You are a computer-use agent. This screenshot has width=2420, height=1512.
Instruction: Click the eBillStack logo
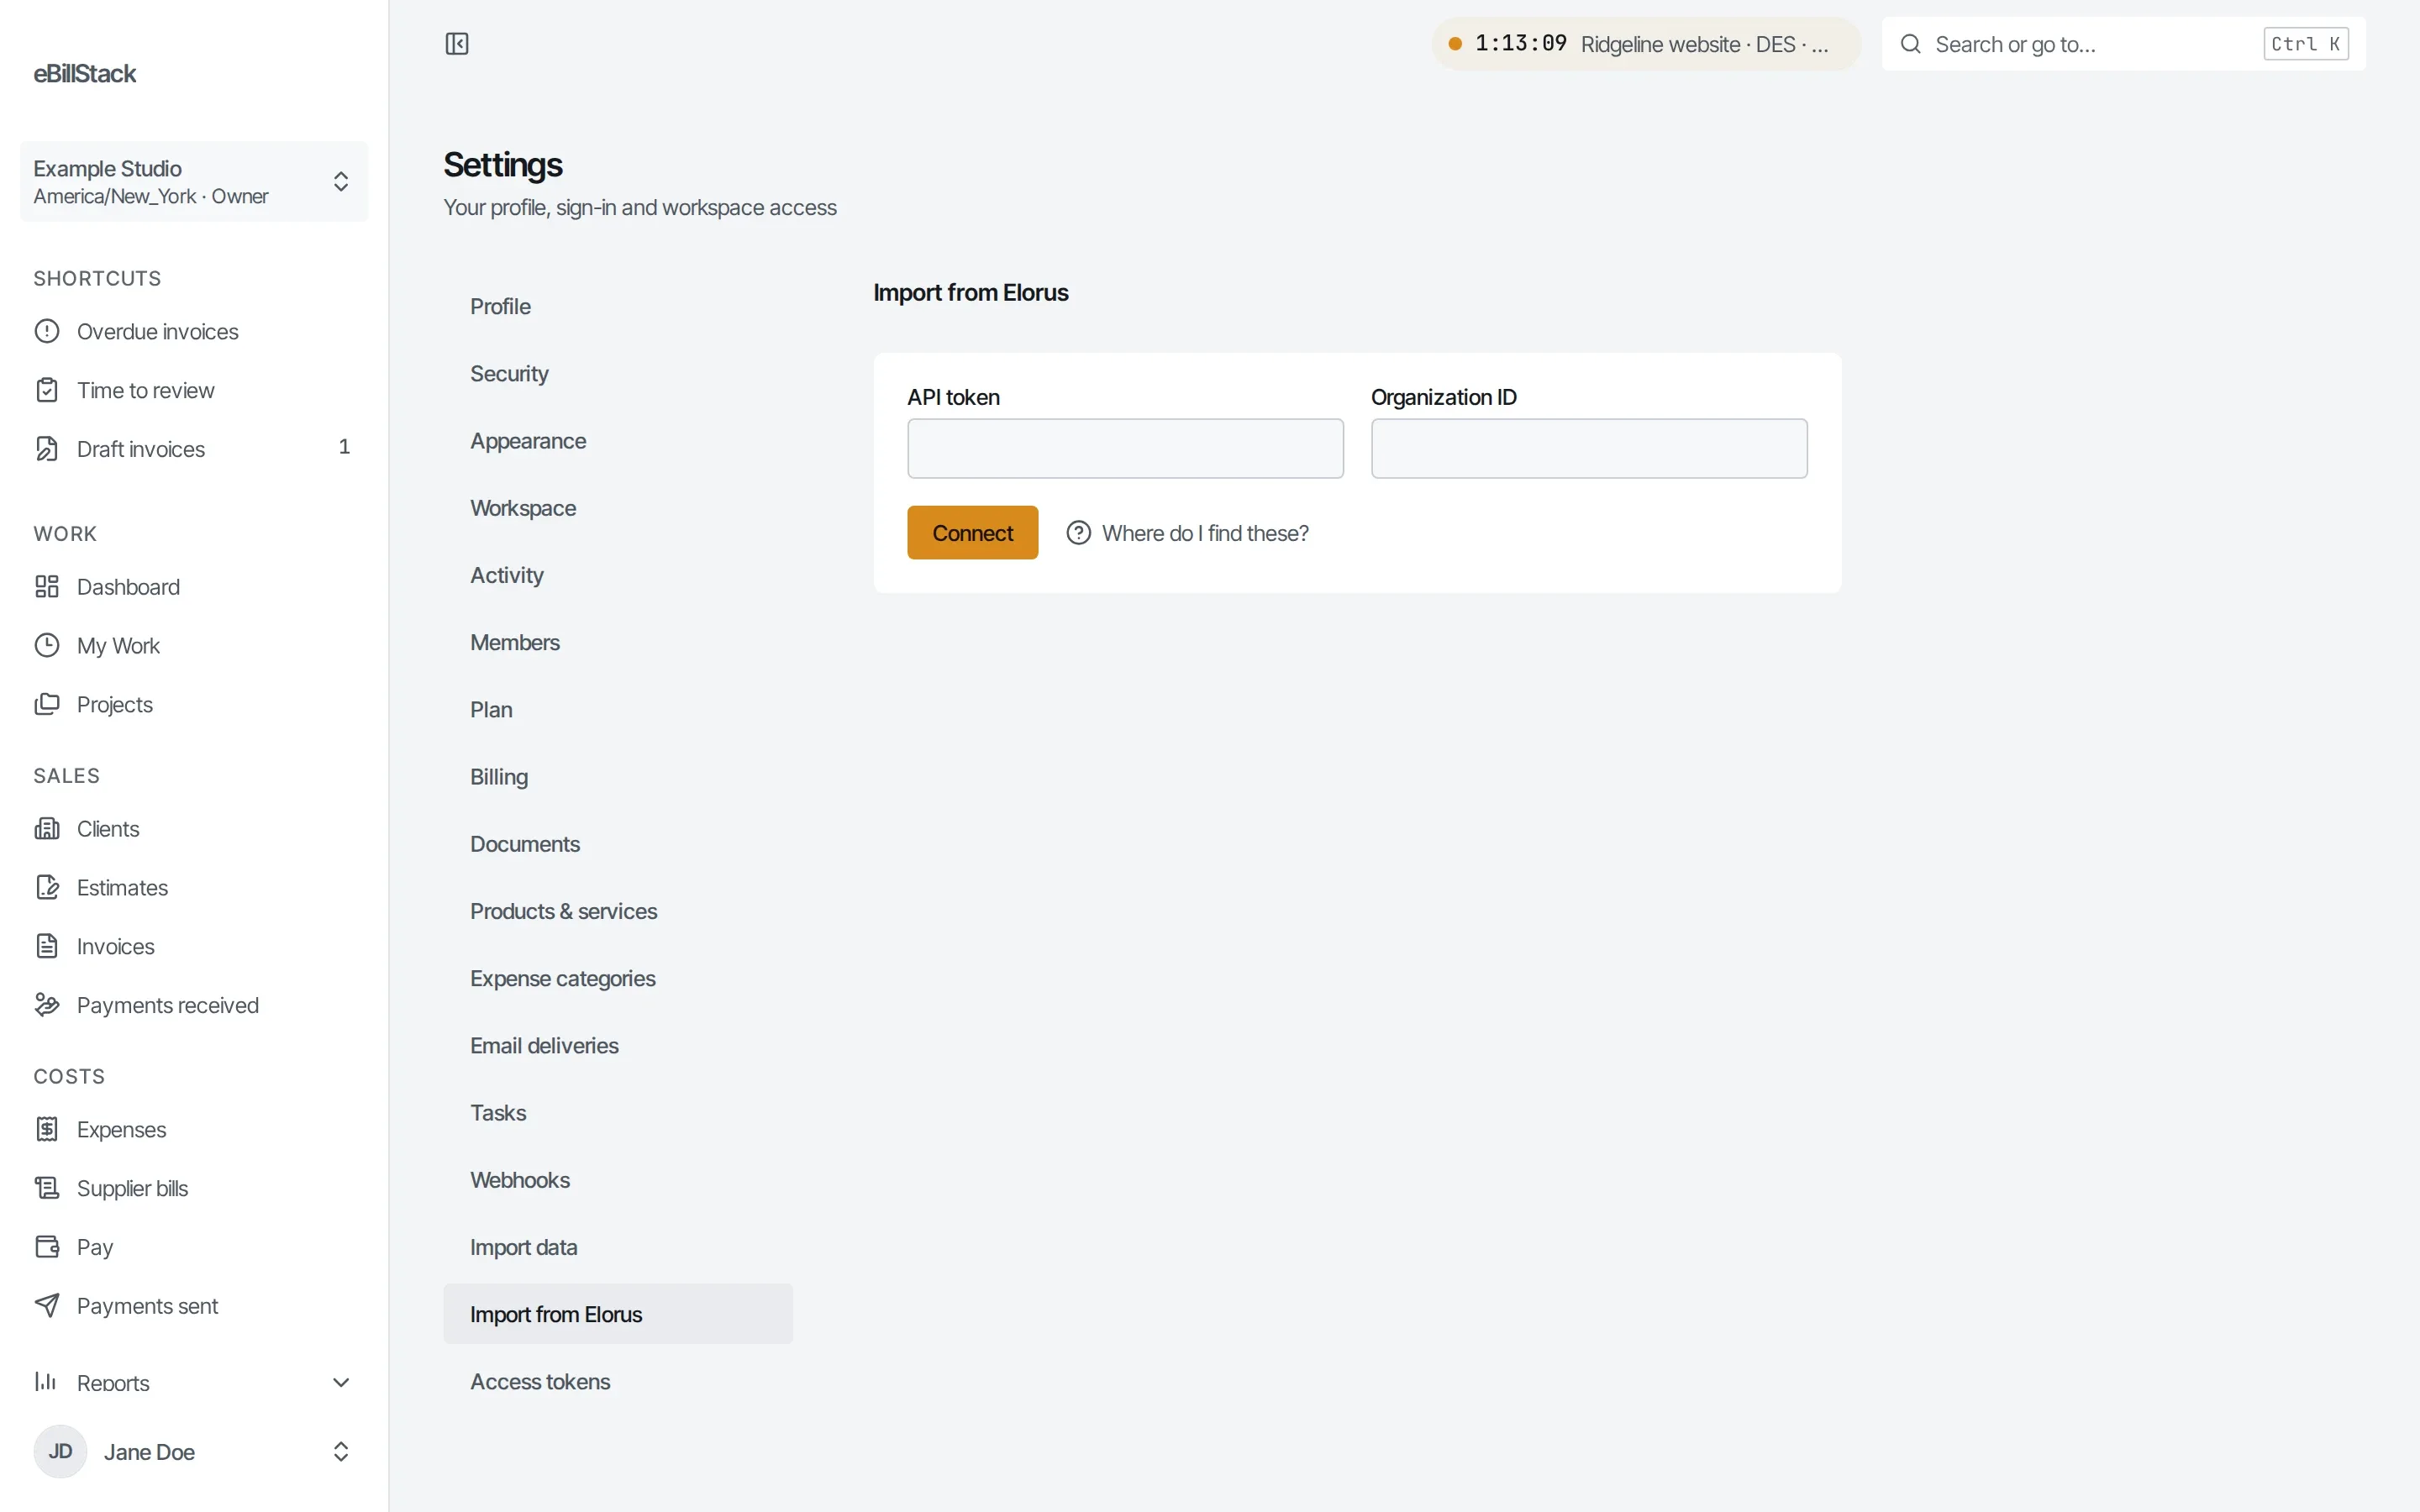pos(85,74)
